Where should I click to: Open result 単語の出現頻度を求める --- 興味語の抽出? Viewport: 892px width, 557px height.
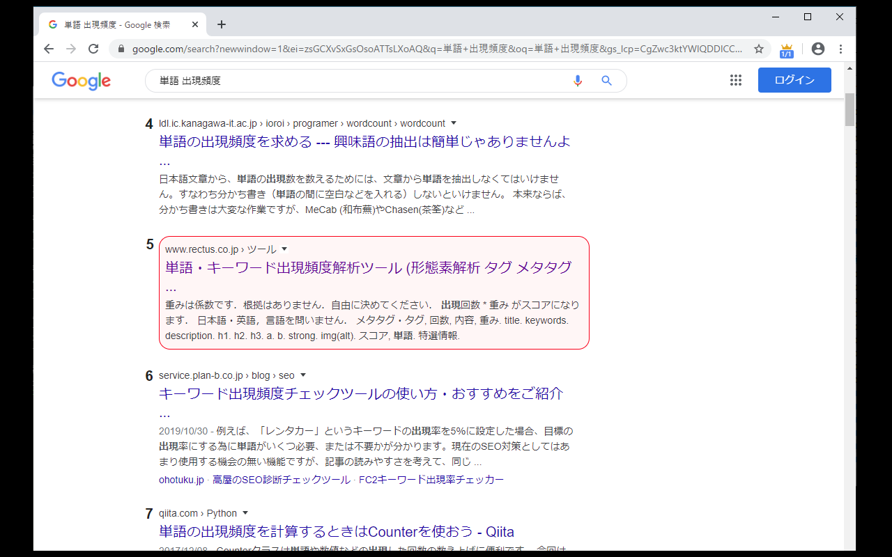[x=364, y=141]
